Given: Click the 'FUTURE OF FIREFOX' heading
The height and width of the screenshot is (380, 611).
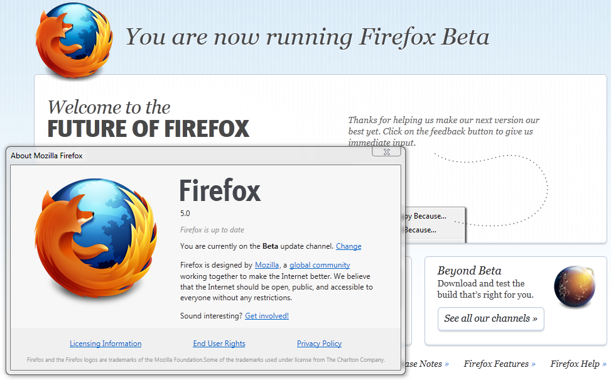Looking at the screenshot, I should point(148,129).
